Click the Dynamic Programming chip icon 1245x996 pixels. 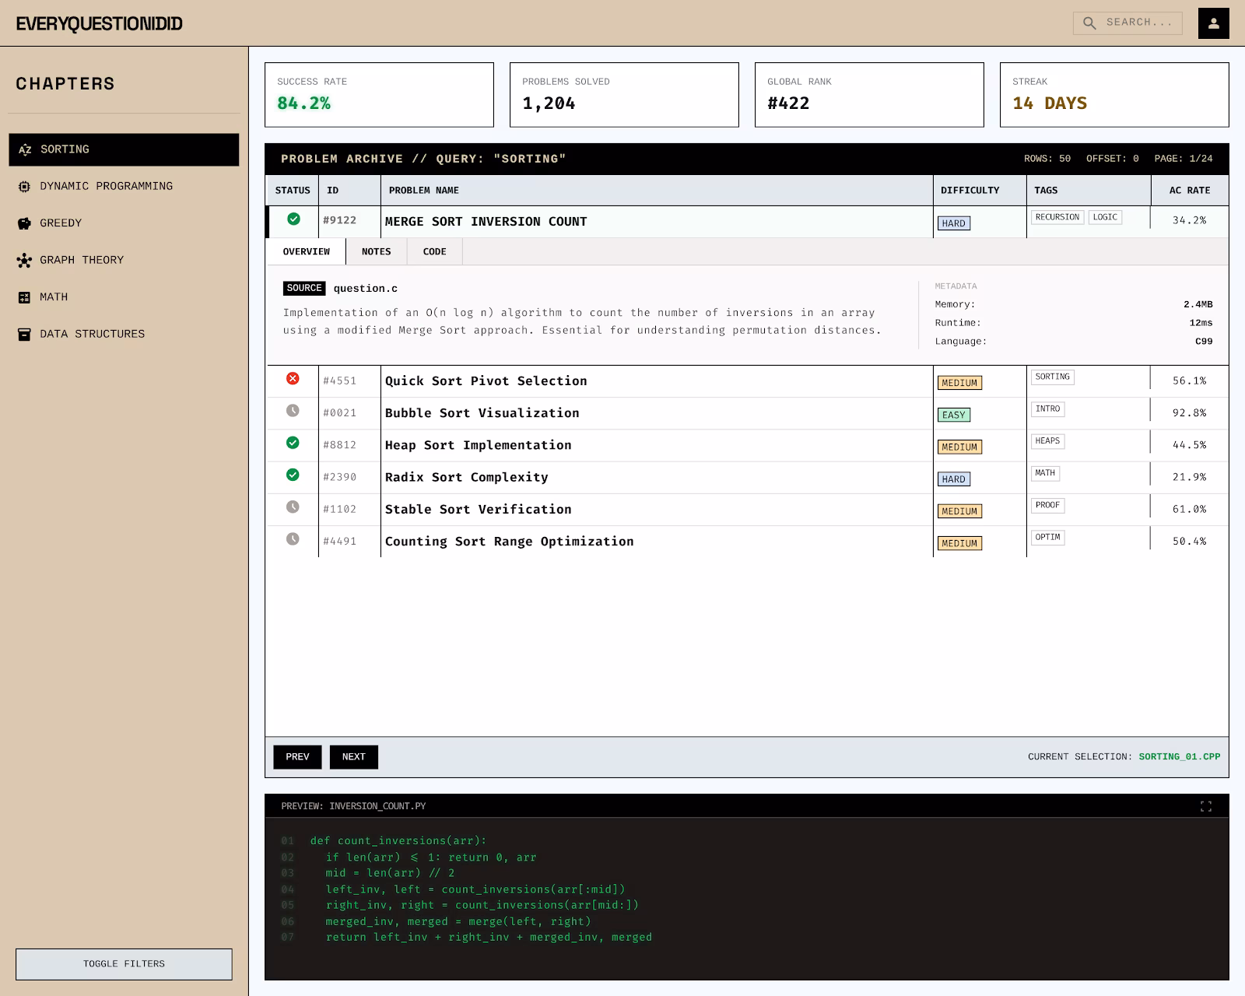tap(24, 187)
